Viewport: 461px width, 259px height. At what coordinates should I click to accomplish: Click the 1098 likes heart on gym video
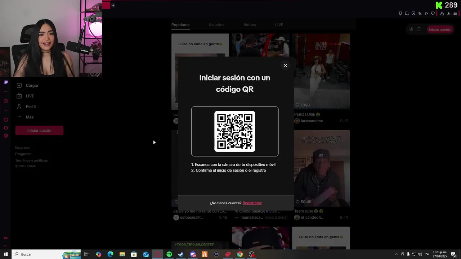tap(297, 105)
